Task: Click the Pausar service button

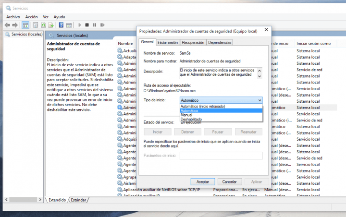Action: point(218,132)
